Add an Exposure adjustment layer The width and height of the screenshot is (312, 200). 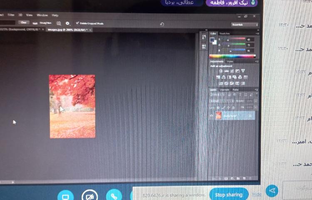click(238, 71)
